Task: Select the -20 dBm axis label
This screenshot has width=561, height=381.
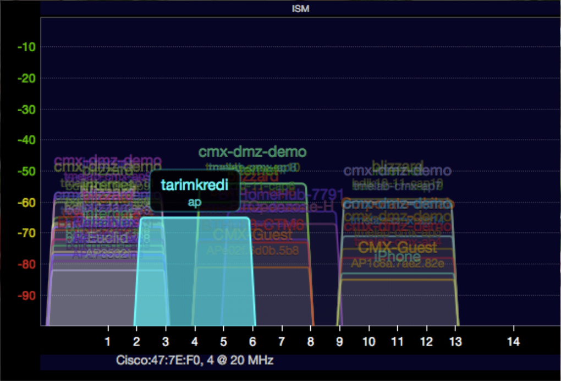Action: (x=27, y=78)
